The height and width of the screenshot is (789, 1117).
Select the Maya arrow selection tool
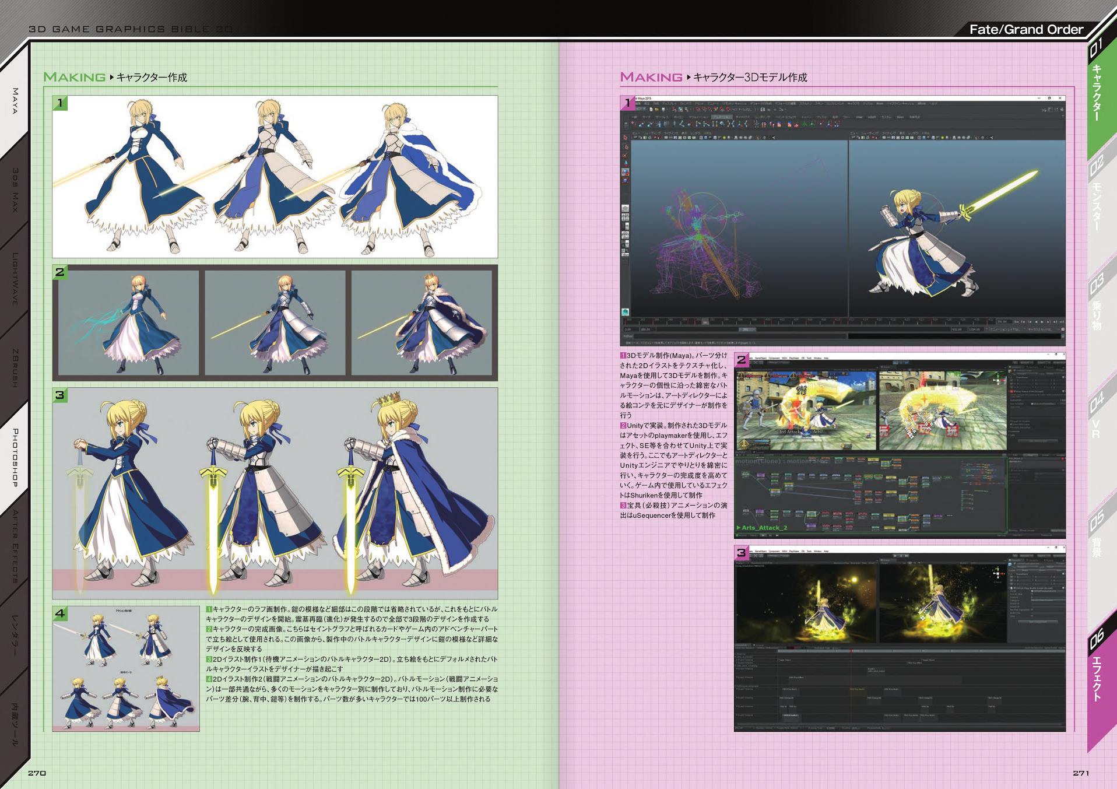(x=626, y=138)
